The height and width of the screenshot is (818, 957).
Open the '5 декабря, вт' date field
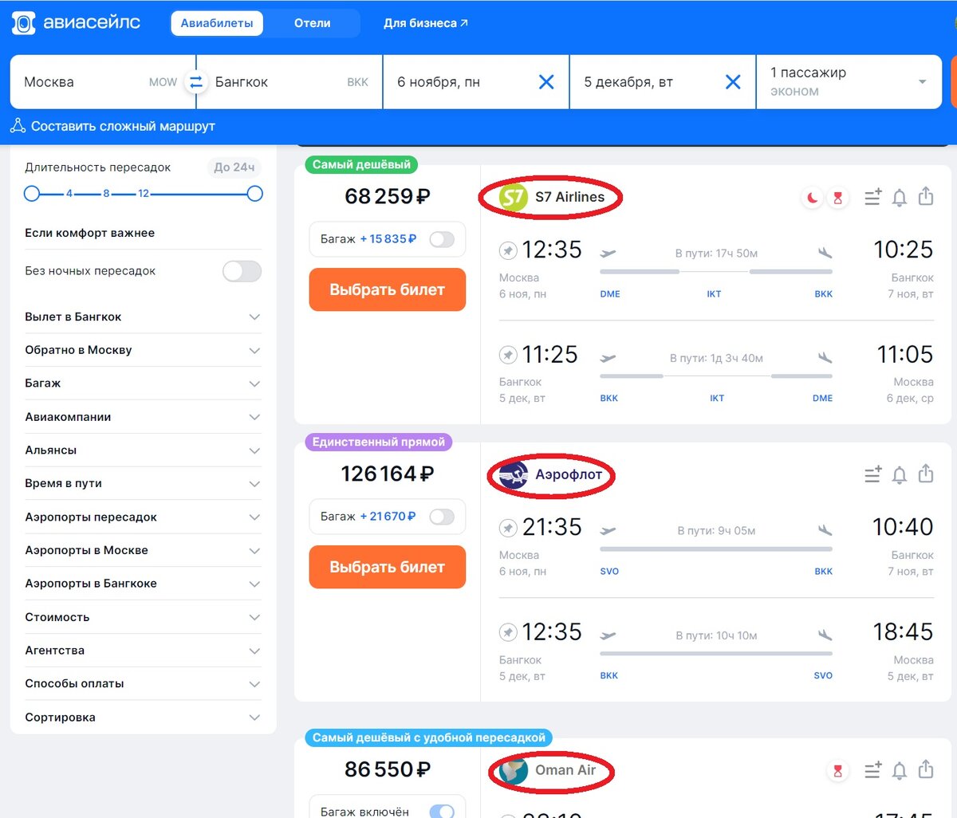pos(663,82)
